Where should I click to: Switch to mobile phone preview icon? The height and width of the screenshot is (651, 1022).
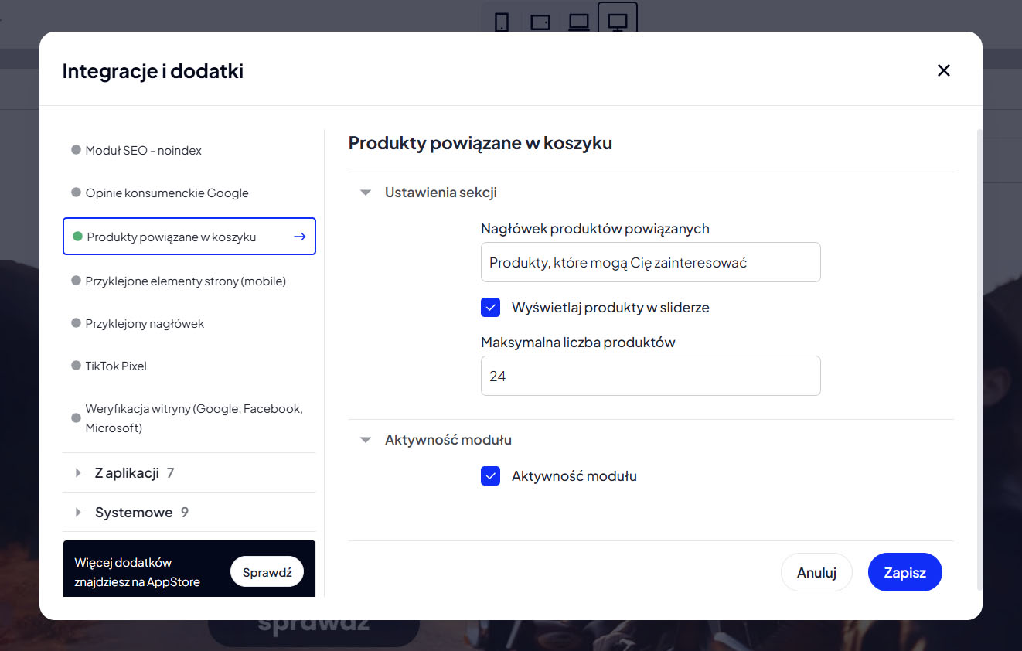click(502, 22)
